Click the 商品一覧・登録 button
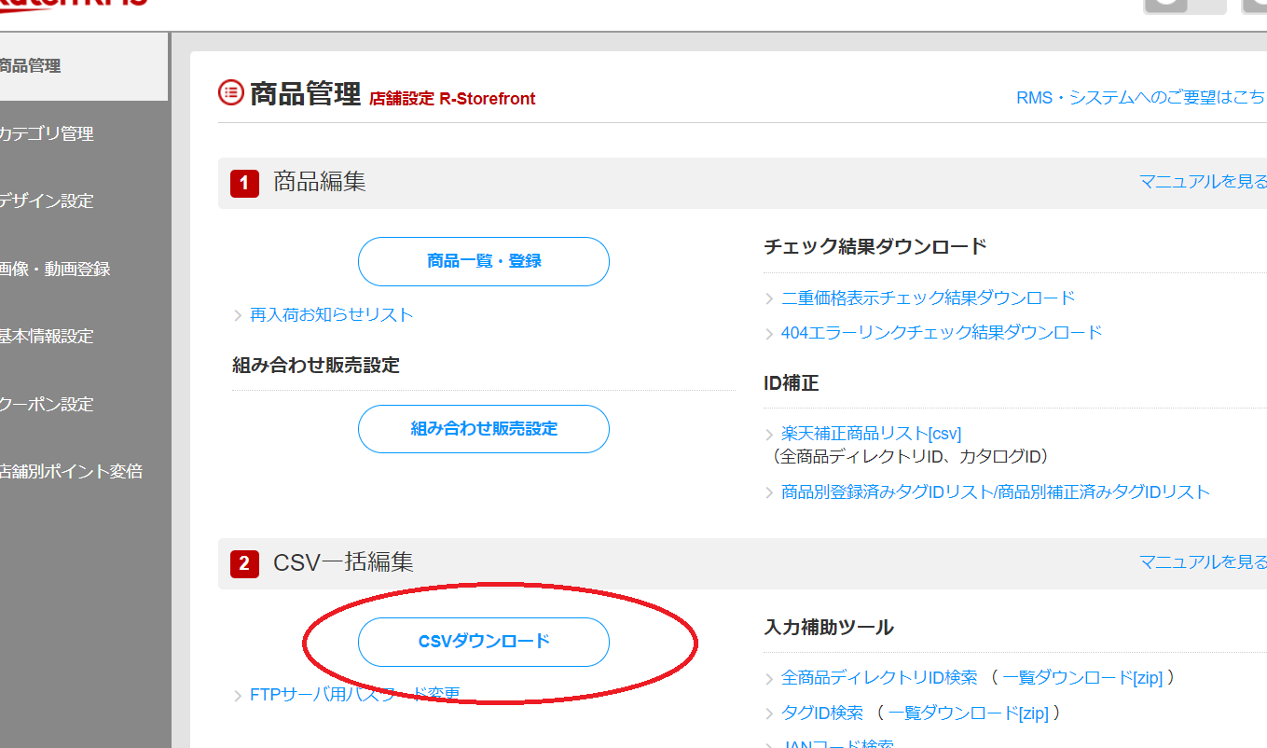Image resolution: width=1267 pixels, height=748 pixels. pos(483,261)
